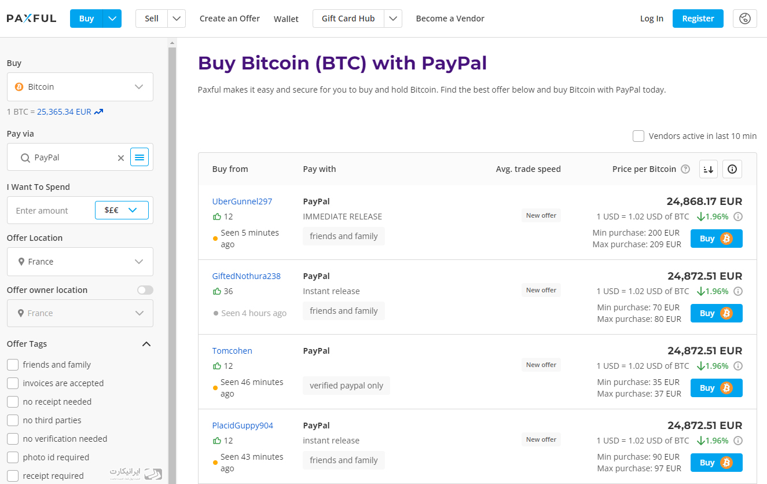Click the info icon on PlacidGuppy904 offer
The height and width of the screenshot is (484, 767).
pos(738,441)
